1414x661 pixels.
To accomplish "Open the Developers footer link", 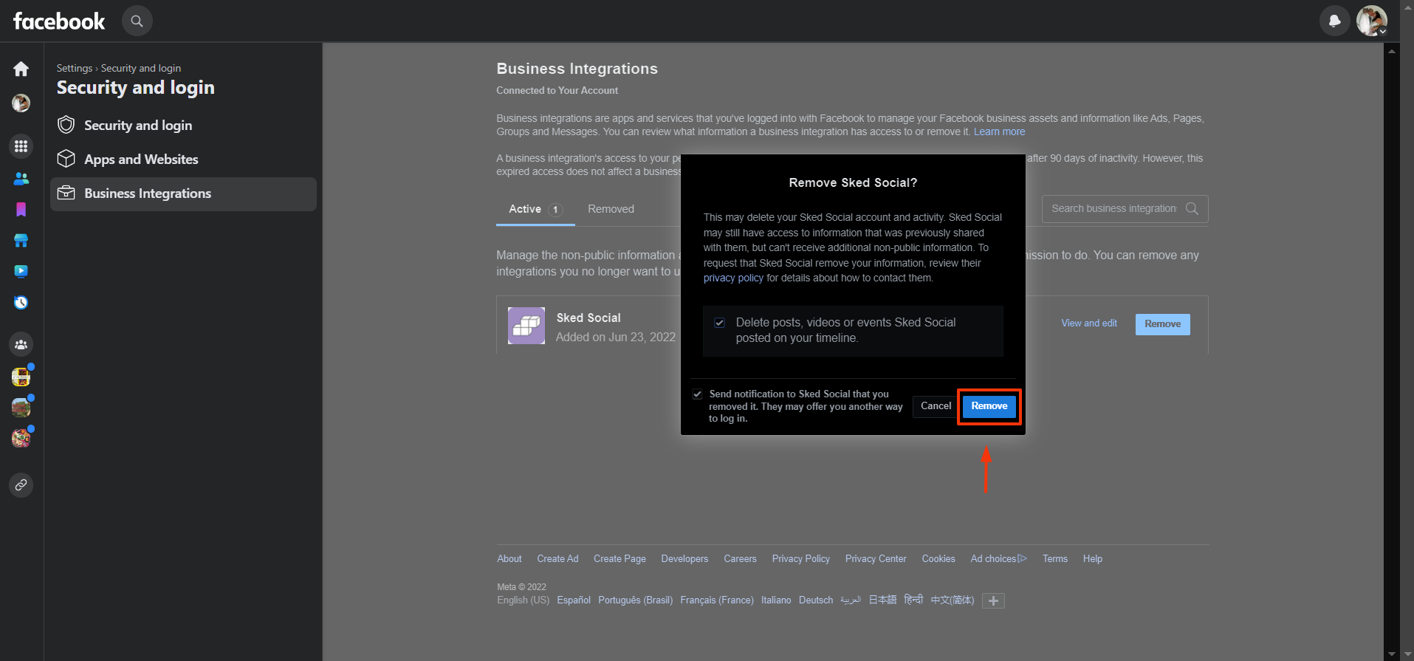I will [684, 559].
